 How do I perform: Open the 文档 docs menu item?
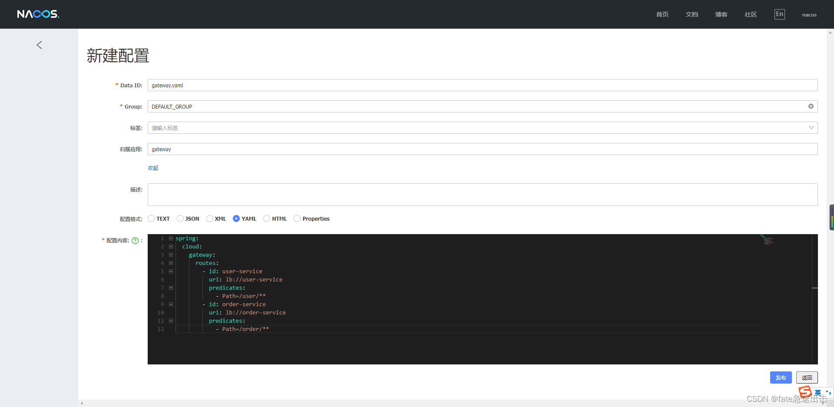(x=692, y=14)
